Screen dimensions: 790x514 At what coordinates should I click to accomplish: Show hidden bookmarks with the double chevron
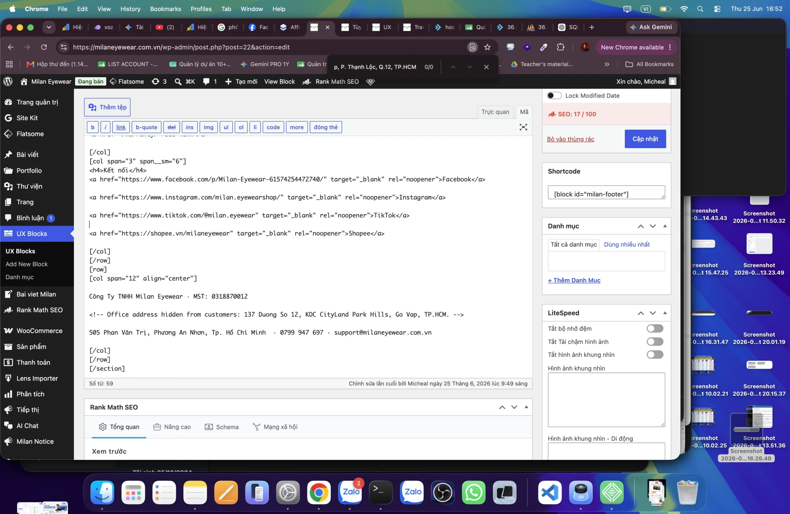pos(607,64)
